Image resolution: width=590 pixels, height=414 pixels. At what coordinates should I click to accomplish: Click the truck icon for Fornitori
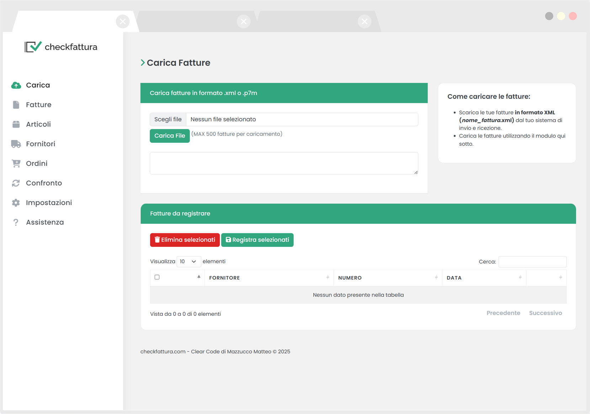point(16,144)
